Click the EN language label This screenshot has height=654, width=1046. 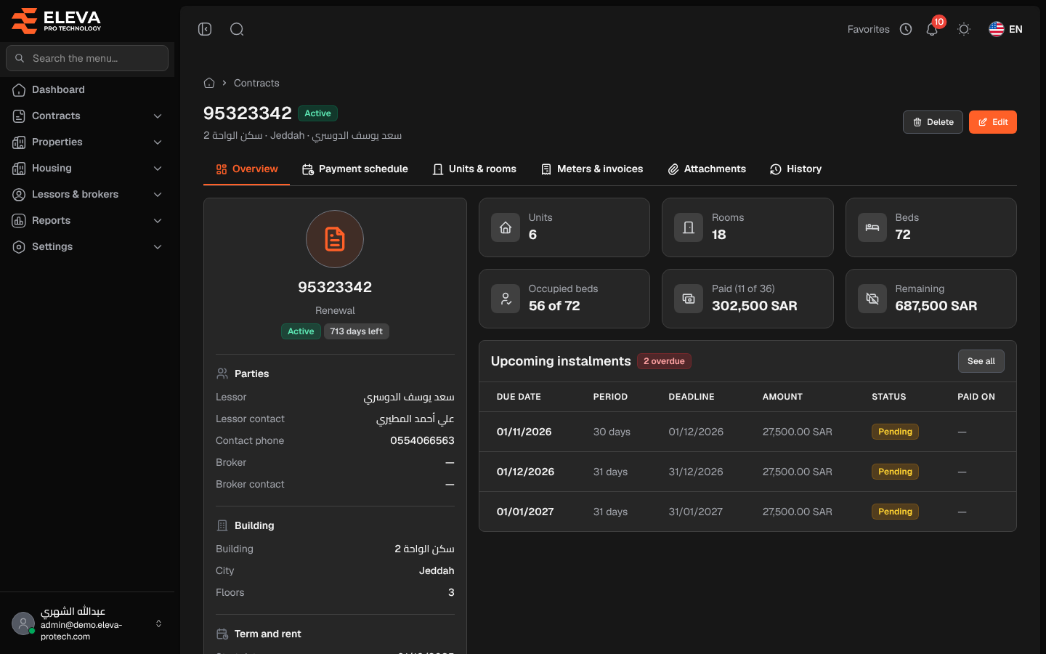click(x=1015, y=29)
